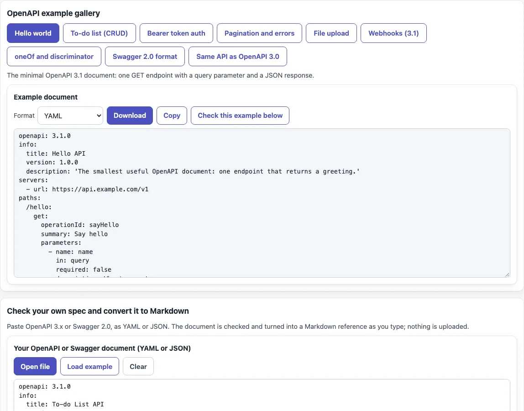This screenshot has width=524, height=411.
Task: Click 'Check your own spec' heading
Action: 98,311
